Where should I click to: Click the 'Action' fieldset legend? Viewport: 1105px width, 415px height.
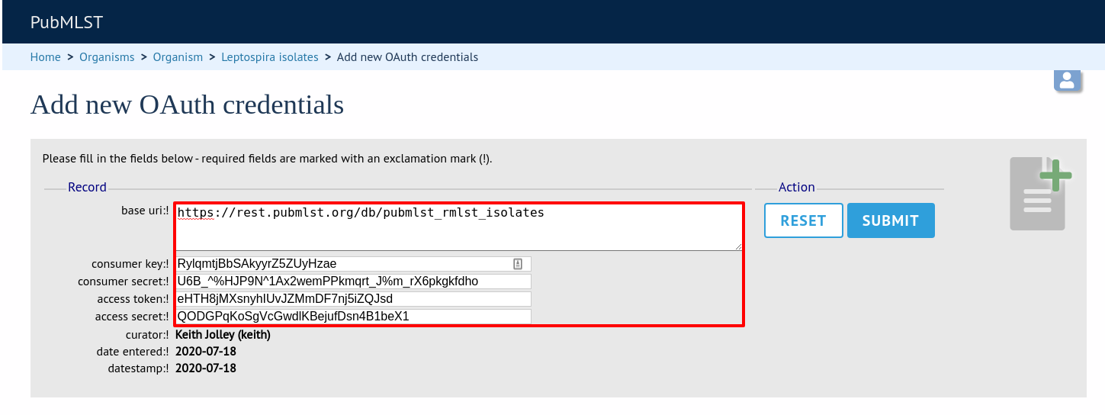[797, 187]
